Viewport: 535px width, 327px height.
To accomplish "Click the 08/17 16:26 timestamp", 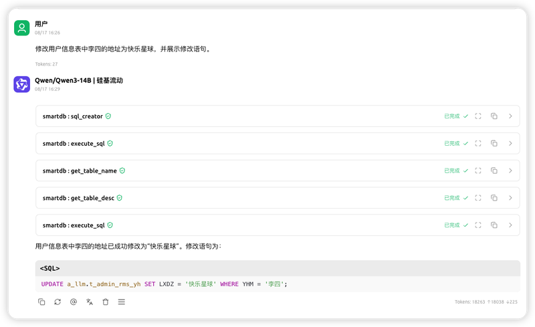I will click(x=47, y=33).
